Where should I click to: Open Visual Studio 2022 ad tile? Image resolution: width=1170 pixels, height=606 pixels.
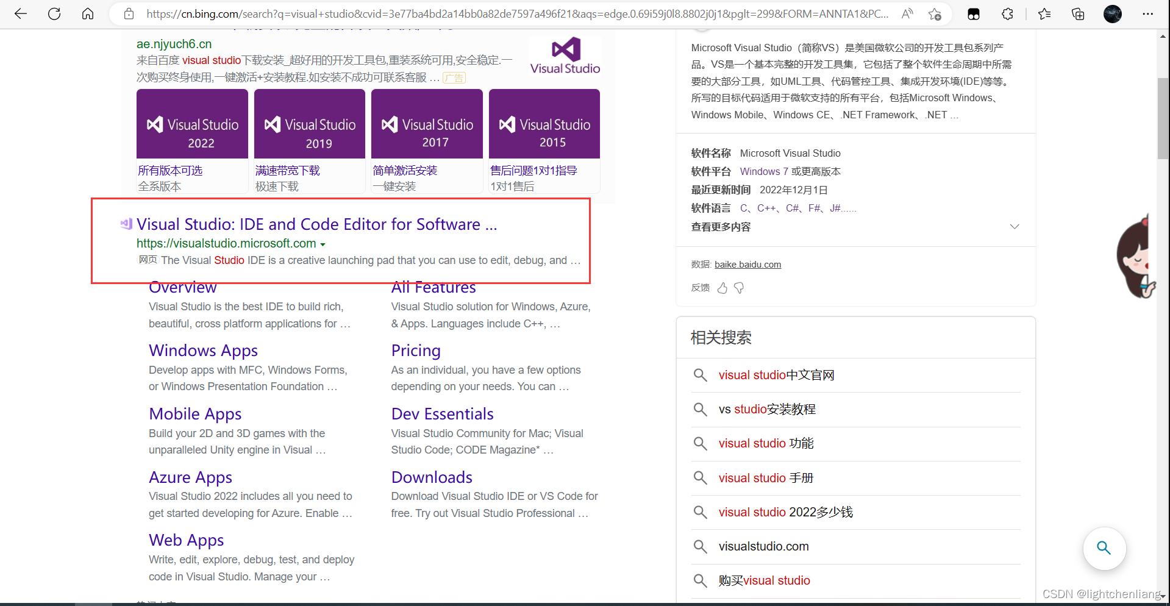click(192, 124)
